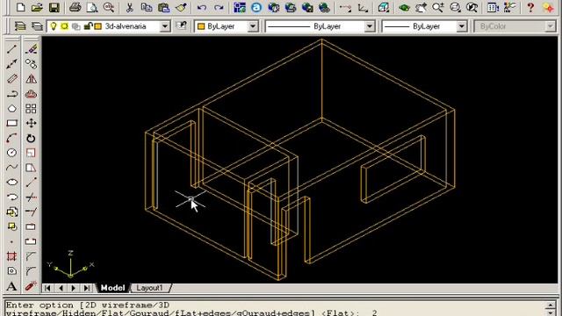Cut selection with the scissors icon

129,7
